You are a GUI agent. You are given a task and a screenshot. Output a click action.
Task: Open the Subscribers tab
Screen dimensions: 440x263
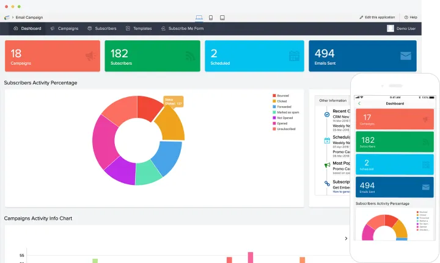[102, 28]
